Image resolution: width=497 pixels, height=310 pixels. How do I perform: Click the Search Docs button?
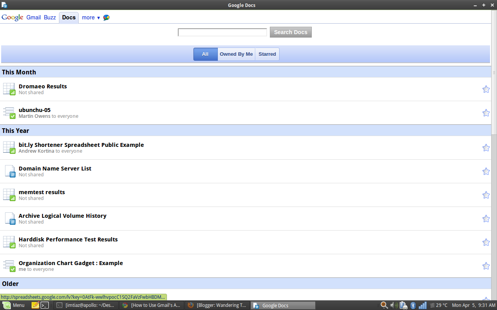[x=290, y=32]
